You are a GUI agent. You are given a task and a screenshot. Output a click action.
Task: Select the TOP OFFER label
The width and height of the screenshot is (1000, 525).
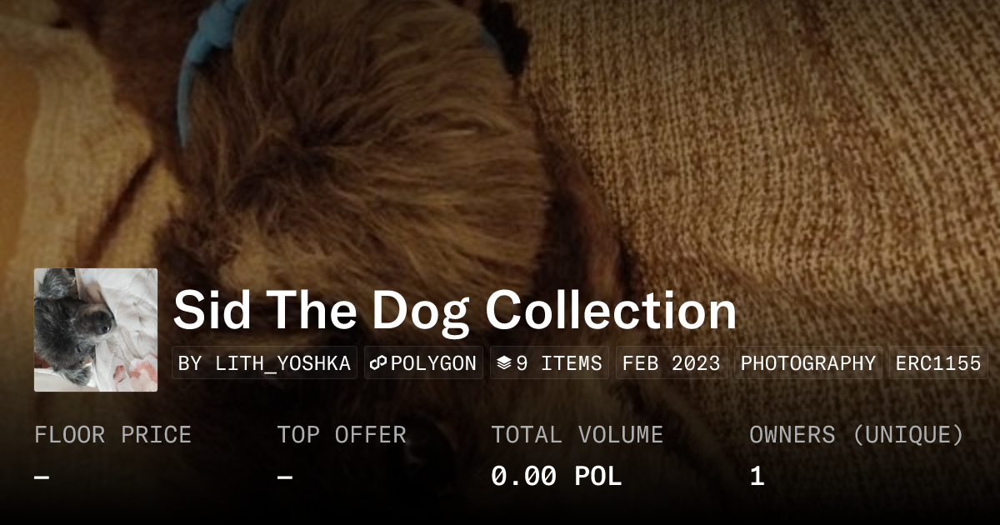(x=342, y=435)
